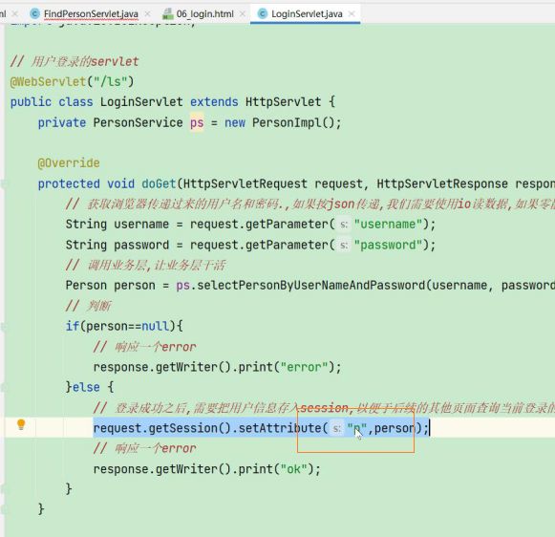
Task: Collapse the doGet method fold marker in gutter
Action: point(3,183)
